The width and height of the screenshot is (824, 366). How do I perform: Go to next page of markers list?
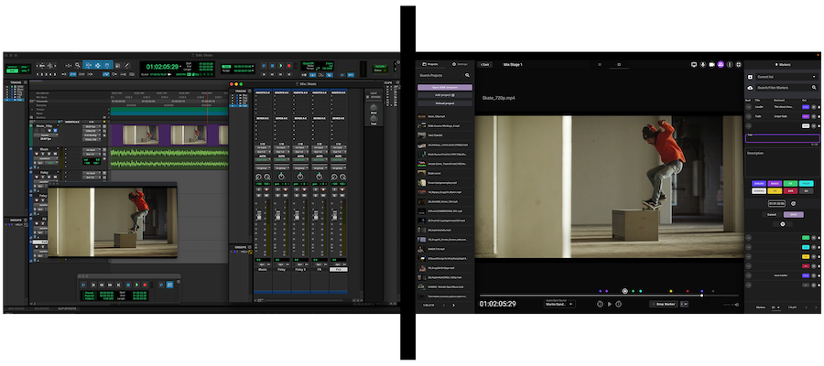coord(816,307)
